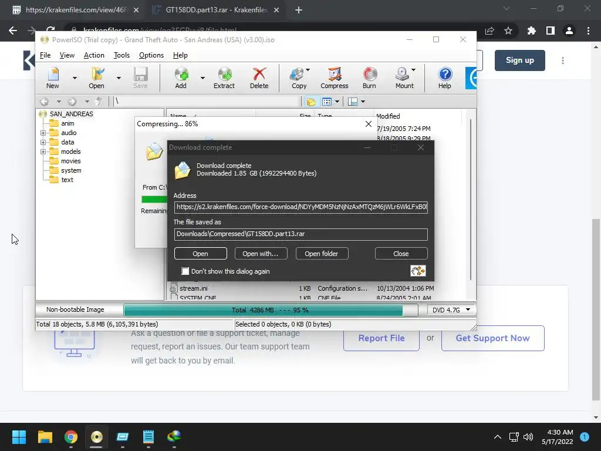This screenshot has width=601, height=451.
Task: Click the Delete toolbar icon
Action: 259,78
